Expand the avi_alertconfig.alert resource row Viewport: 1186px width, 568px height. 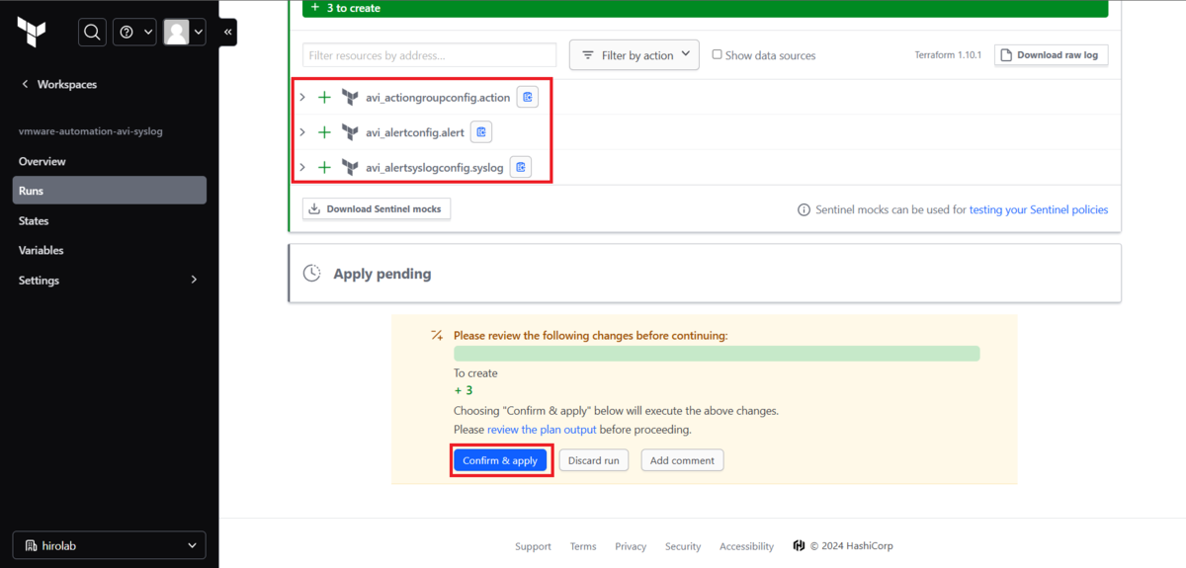point(302,132)
